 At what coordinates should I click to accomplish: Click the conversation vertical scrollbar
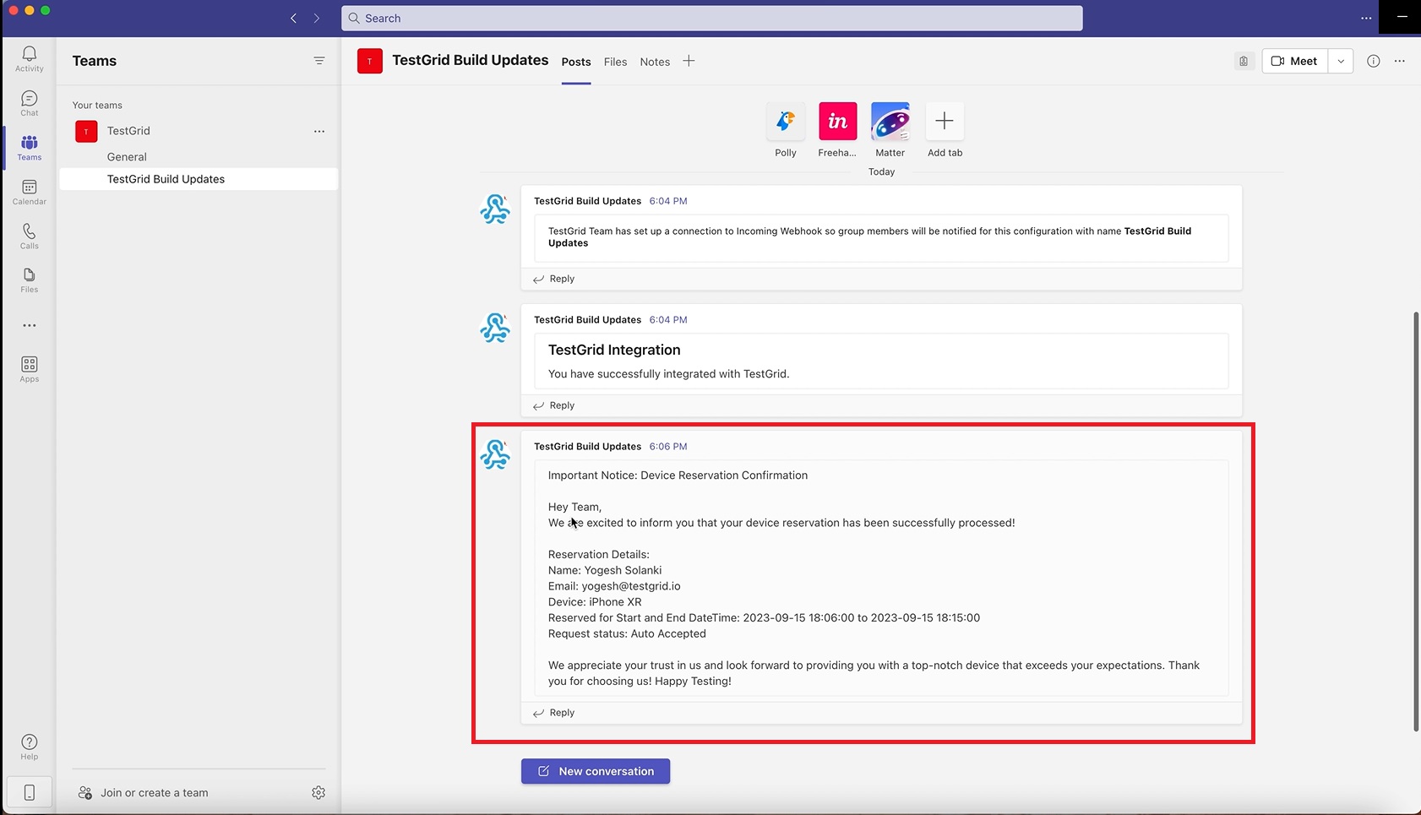pos(1416,521)
